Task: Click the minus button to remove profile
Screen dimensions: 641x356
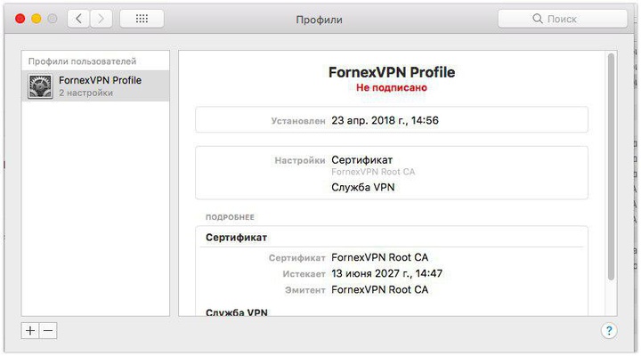Action: point(48,331)
